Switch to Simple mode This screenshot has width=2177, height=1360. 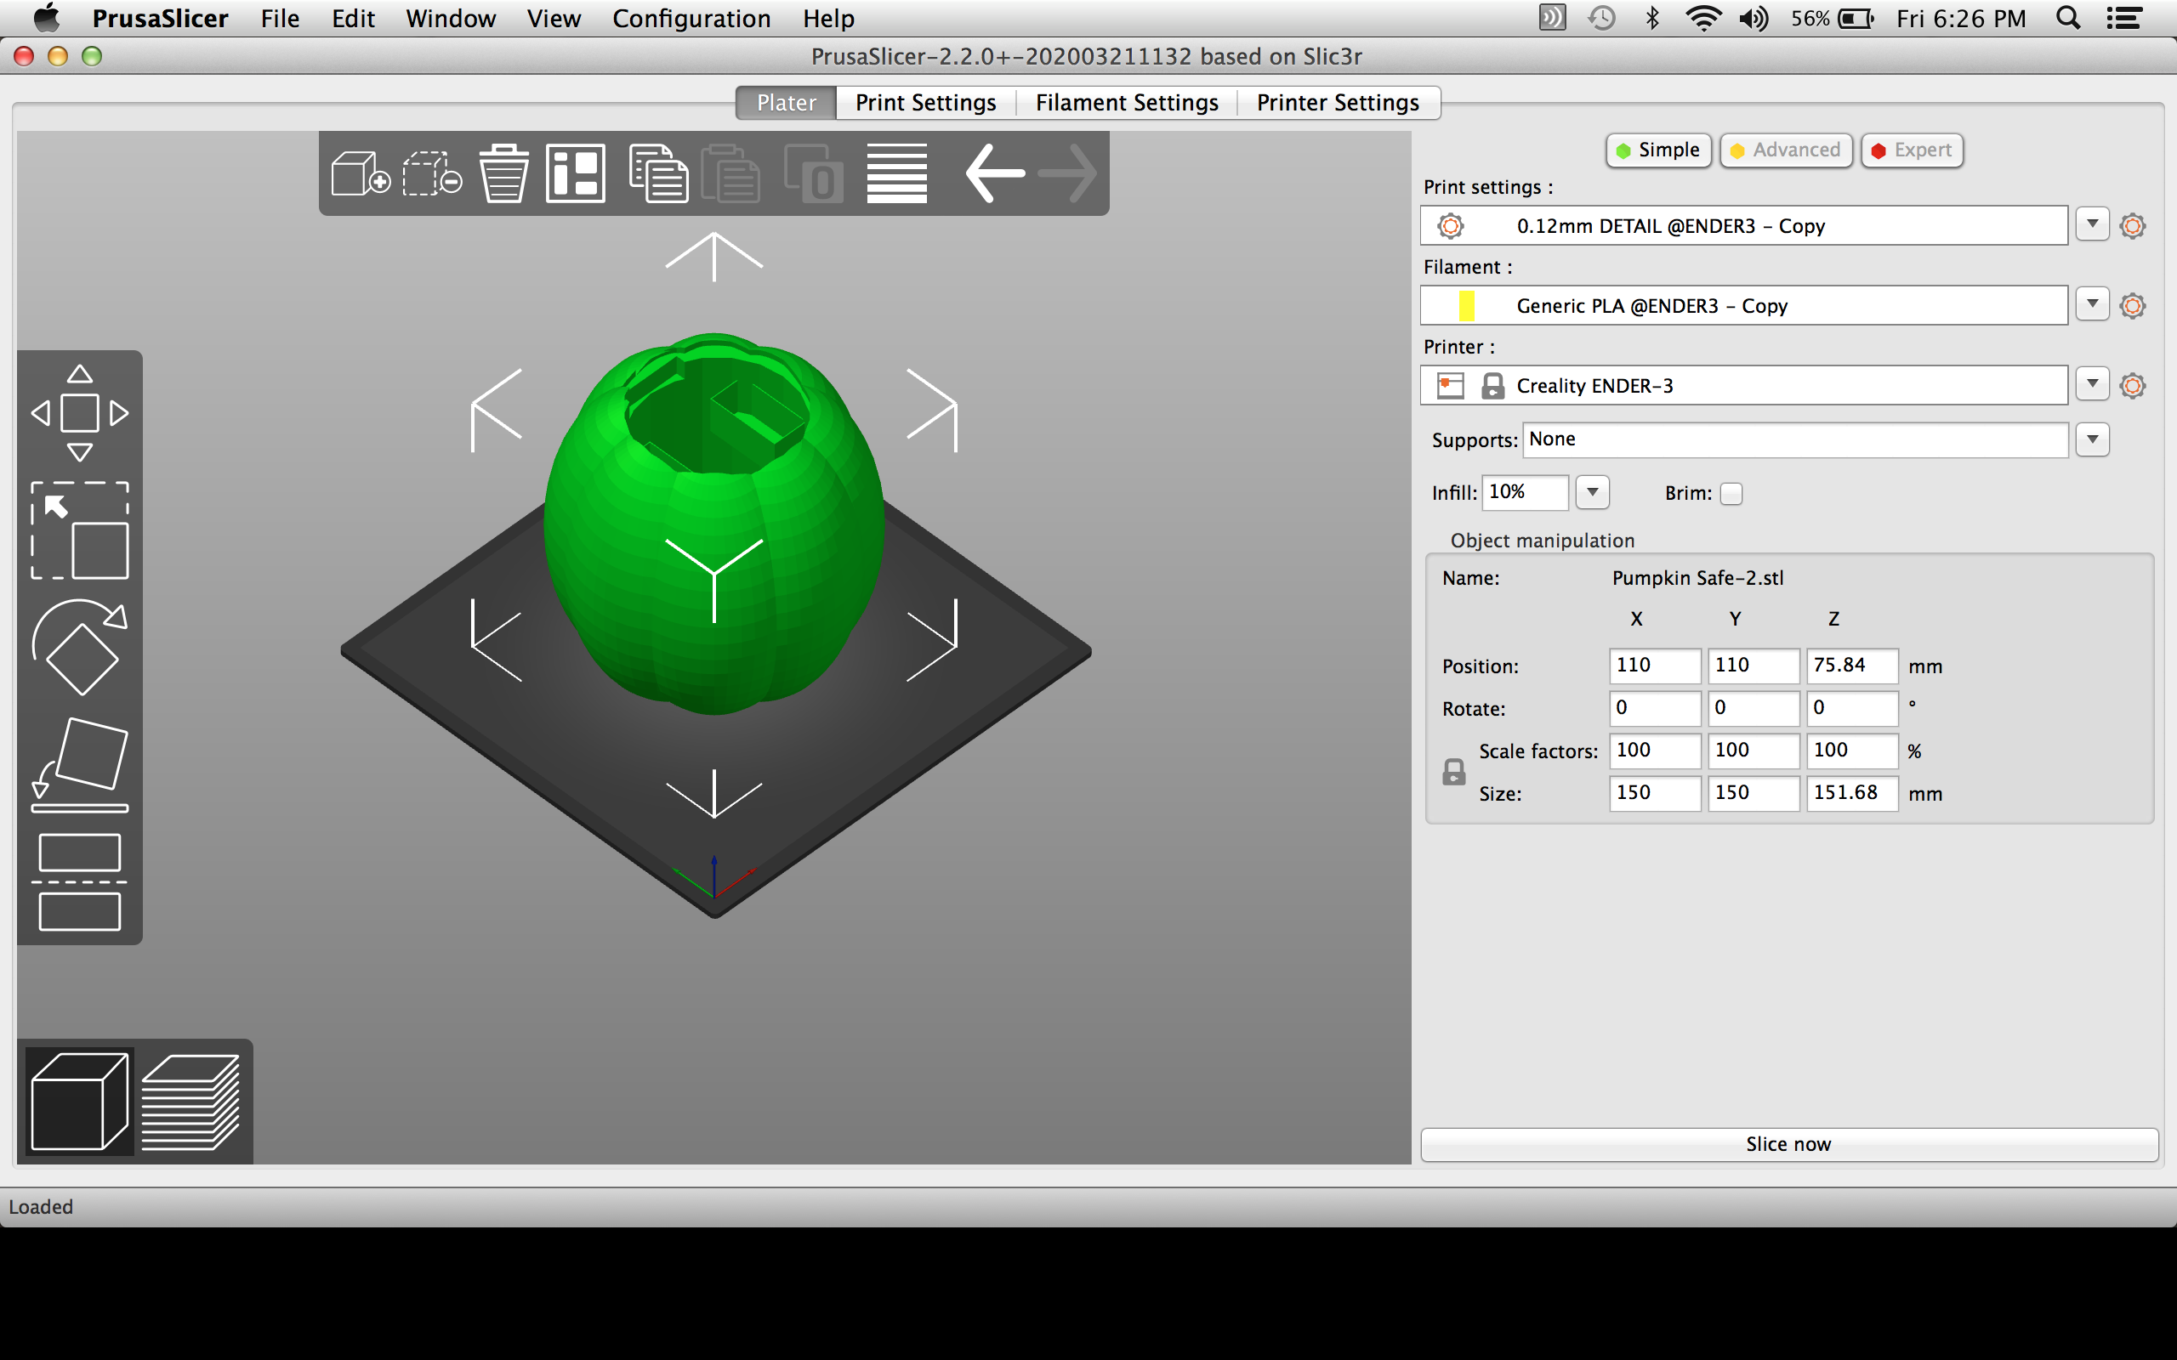click(1658, 149)
